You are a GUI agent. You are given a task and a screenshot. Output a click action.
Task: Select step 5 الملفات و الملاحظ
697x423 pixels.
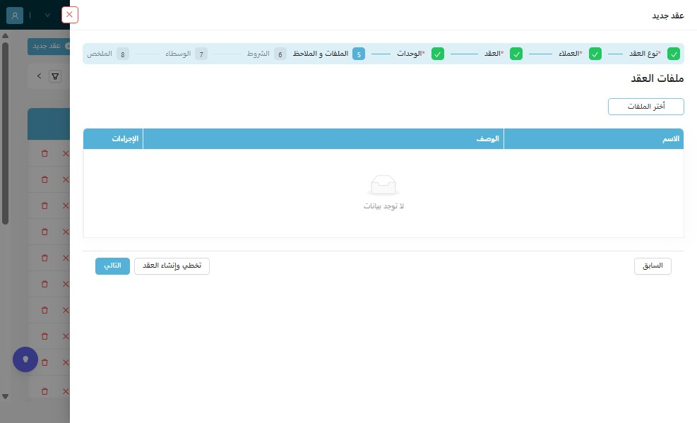point(328,54)
